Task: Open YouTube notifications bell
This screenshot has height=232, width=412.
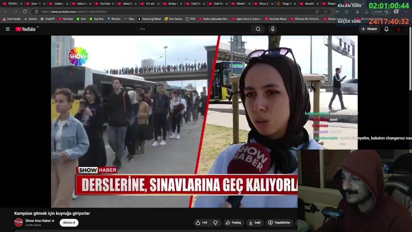Action: tap(387, 29)
